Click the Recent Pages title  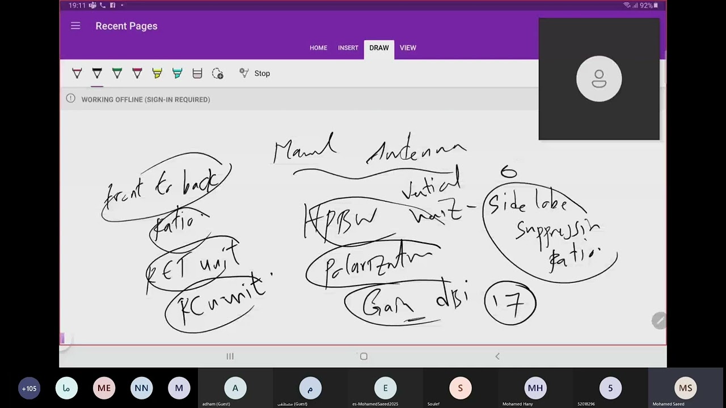pyautogui.click(x=126, y=26)
